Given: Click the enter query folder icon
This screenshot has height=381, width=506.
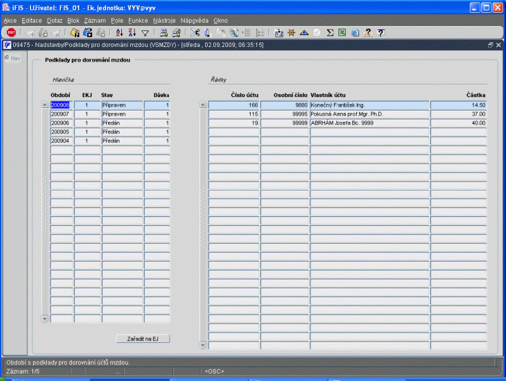Looking at the screenshot, I should pyautogui.click(x=75, y=32).
